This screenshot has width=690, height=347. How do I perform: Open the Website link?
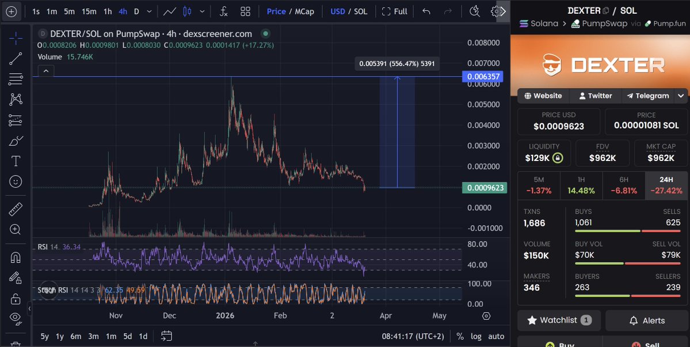[543, 96]
